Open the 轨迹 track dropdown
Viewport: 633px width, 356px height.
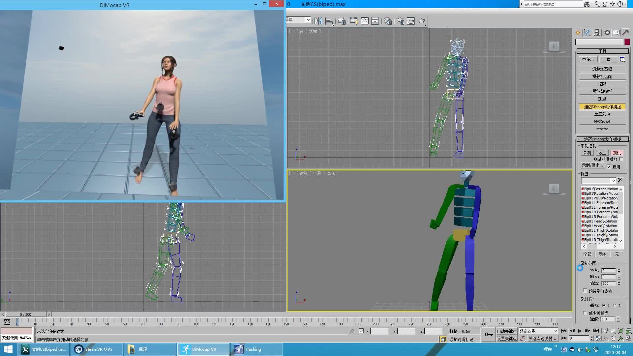pyautogui.click(x=598, y=181)
